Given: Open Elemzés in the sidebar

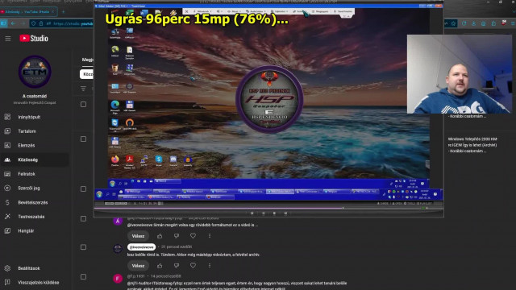Looking at the screenshot, I should (x=26, y=145).
